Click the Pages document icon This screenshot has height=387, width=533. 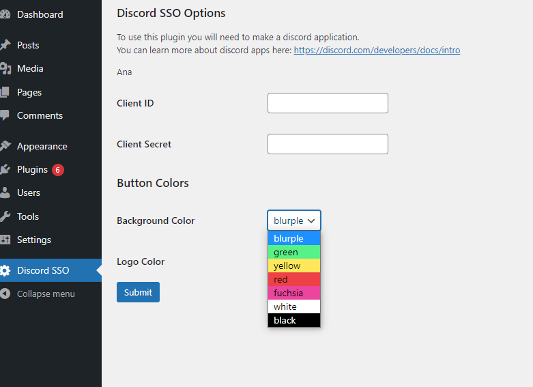(5, 92)
